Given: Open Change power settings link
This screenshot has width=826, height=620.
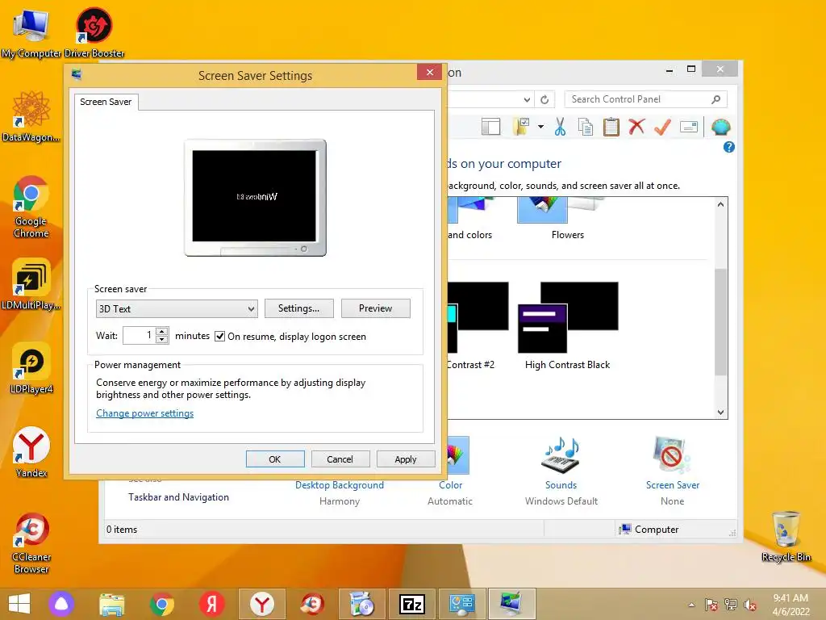Looking at the screenshot, I should click(x=145, y=413).
